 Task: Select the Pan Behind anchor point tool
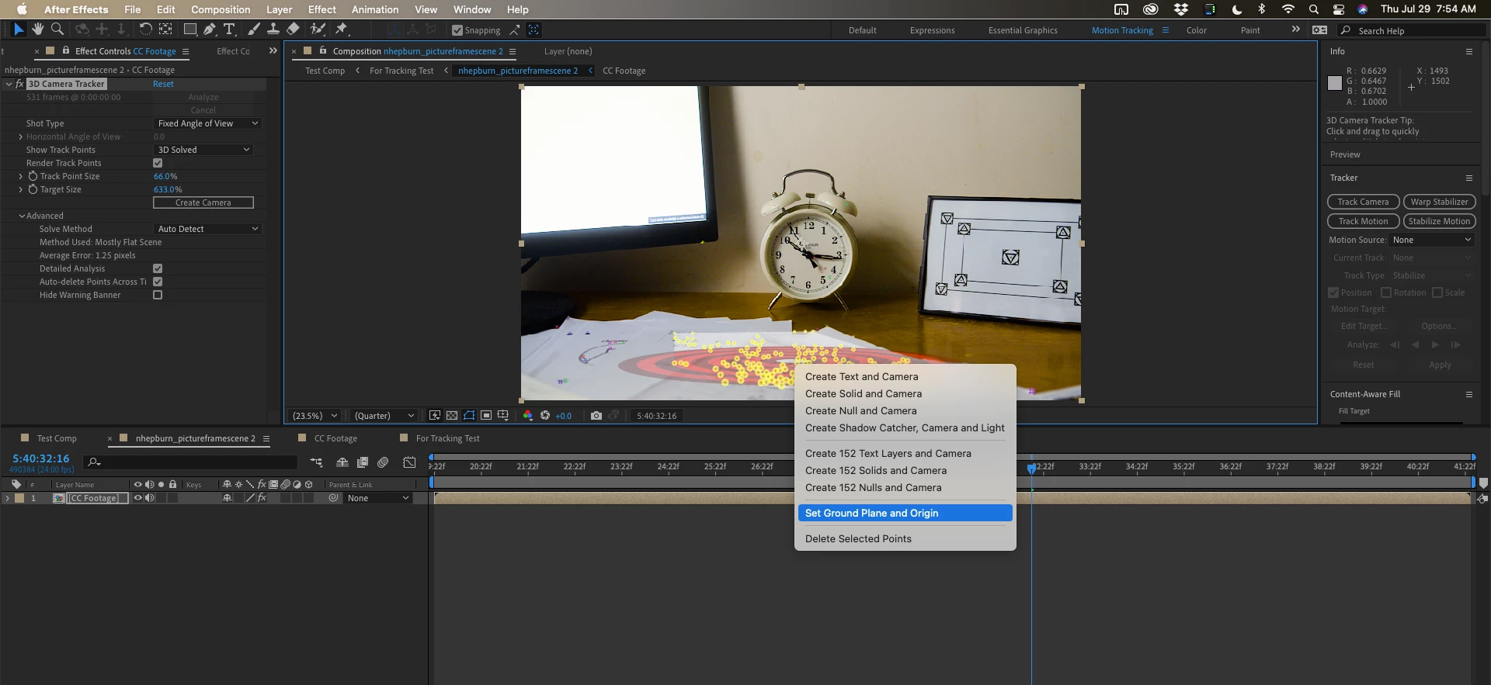(x=165, y=29)
